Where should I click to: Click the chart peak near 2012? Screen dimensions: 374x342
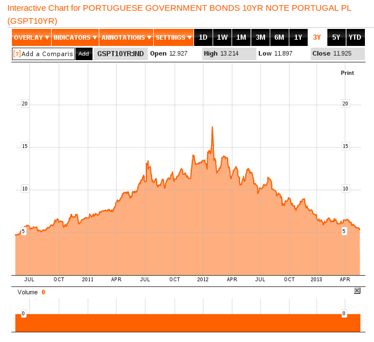212,127
